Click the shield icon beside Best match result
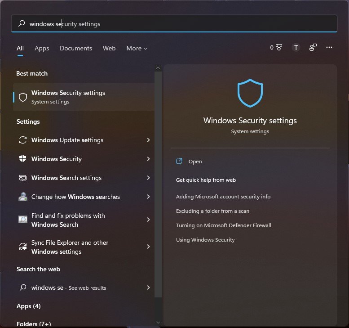 click(x=23, y=97)
